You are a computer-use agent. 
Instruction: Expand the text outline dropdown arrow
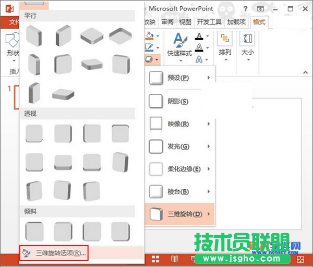tap(208, 48)
